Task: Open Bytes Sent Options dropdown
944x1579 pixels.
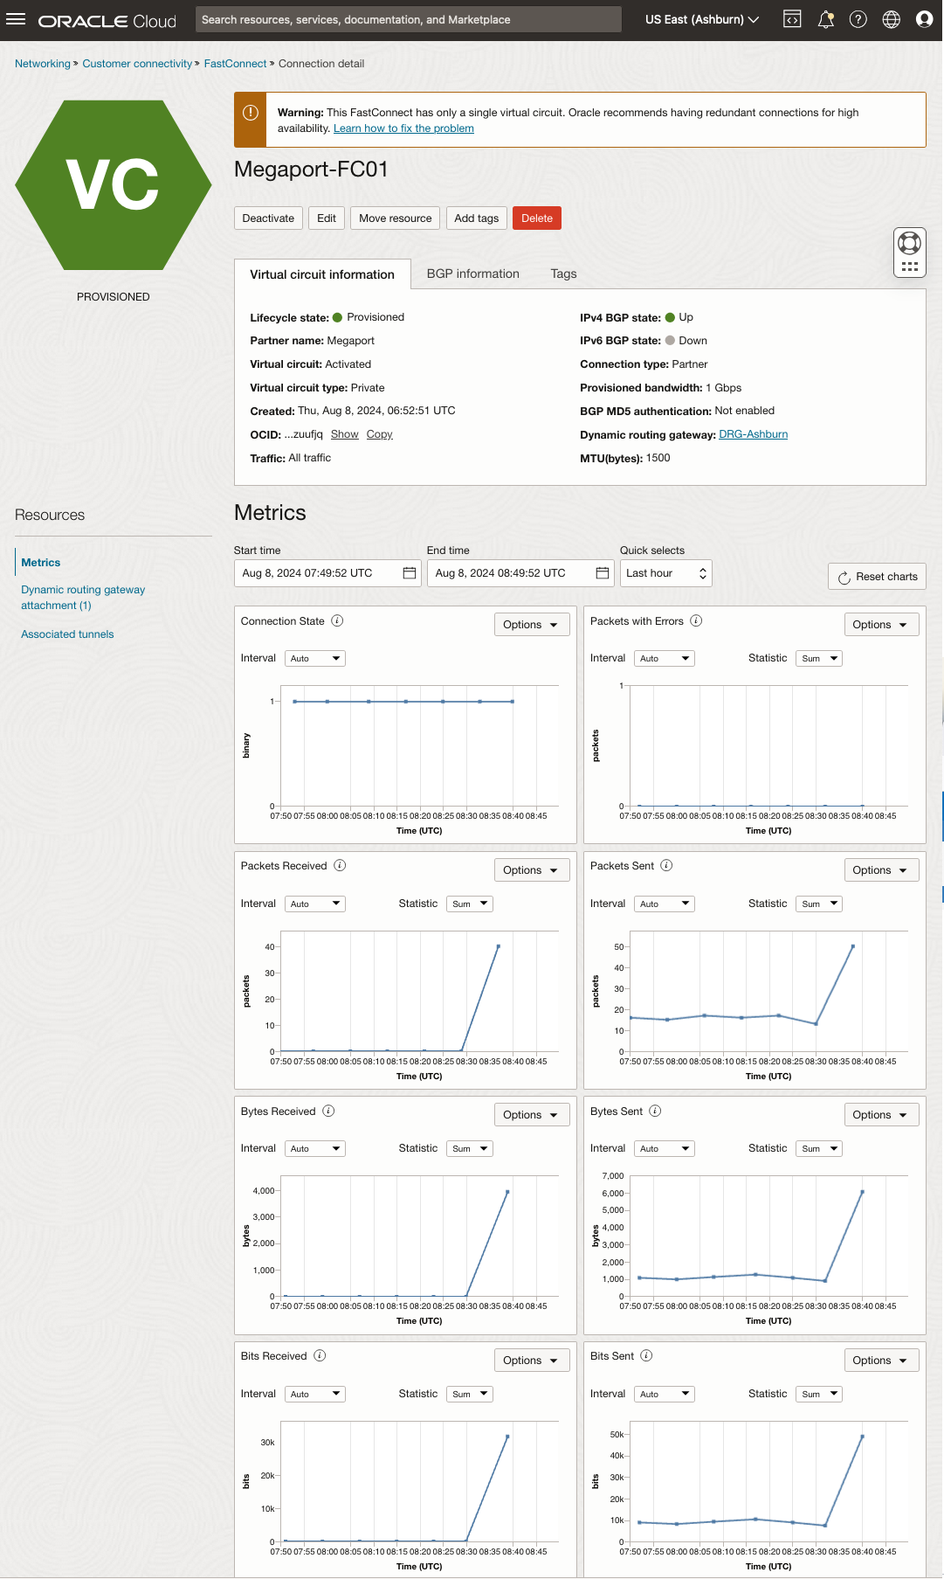Action: 881,1115
